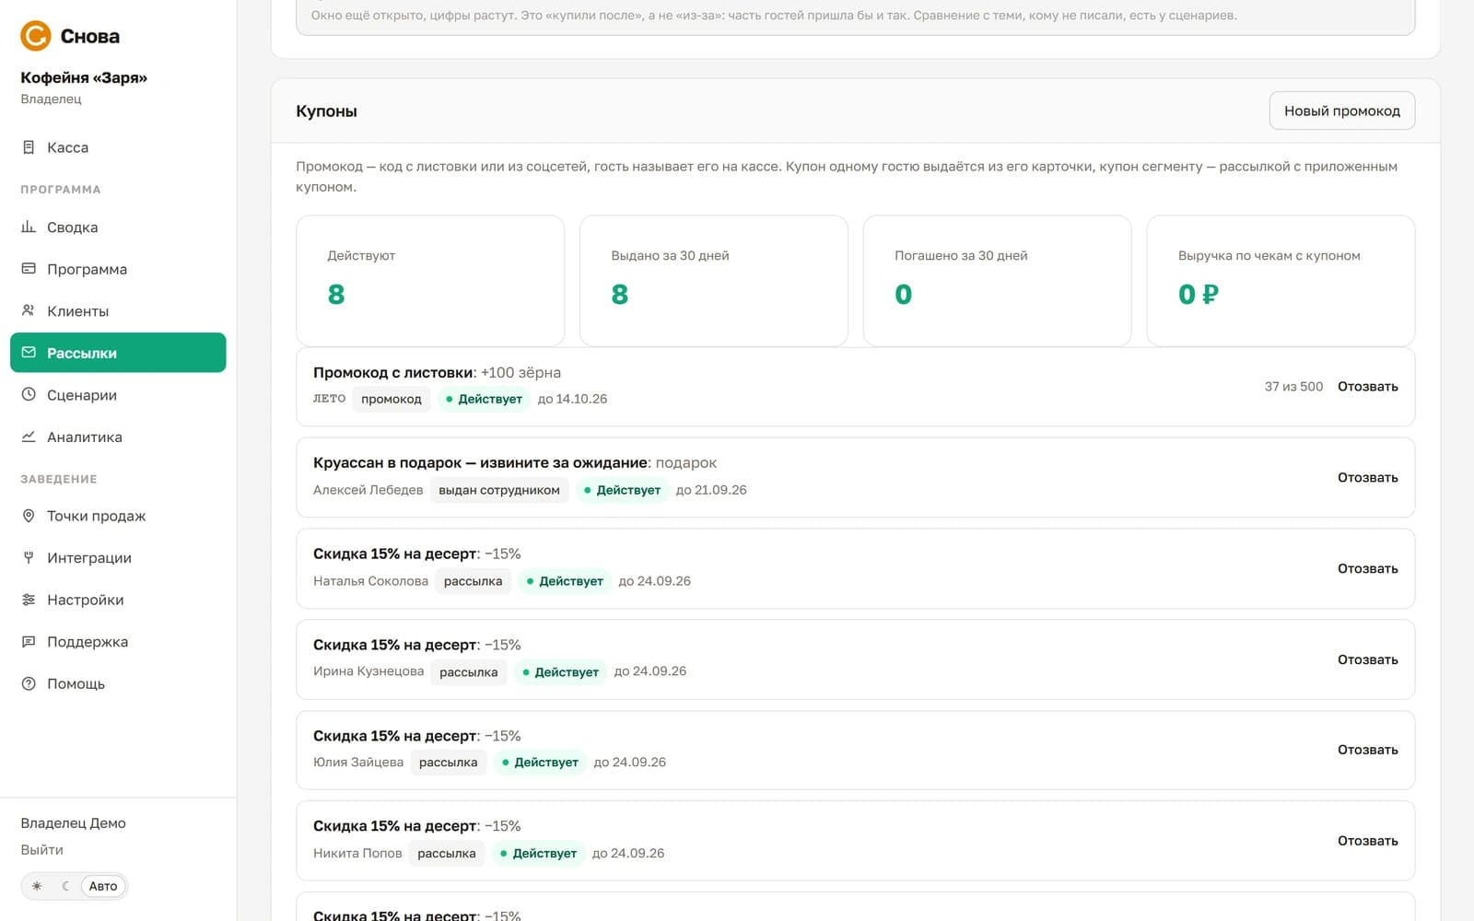
Task: Open Сводка via its bar chart icon
Action: coord(29,227)
